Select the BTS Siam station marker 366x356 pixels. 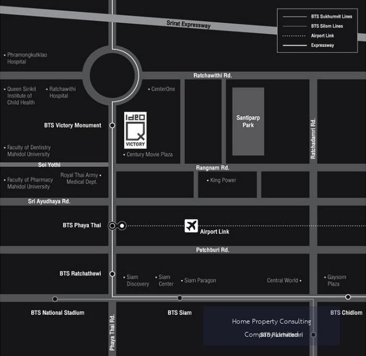point(180,298)
